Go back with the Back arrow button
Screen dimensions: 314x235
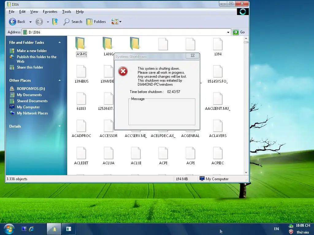[17, 22]
